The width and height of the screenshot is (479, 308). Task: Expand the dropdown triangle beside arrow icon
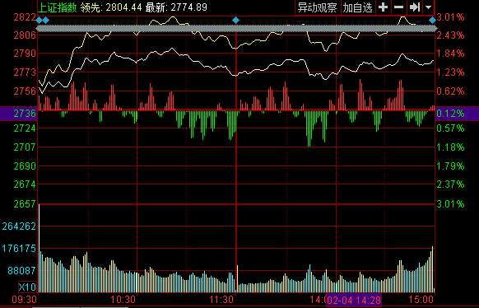(428, 7)
